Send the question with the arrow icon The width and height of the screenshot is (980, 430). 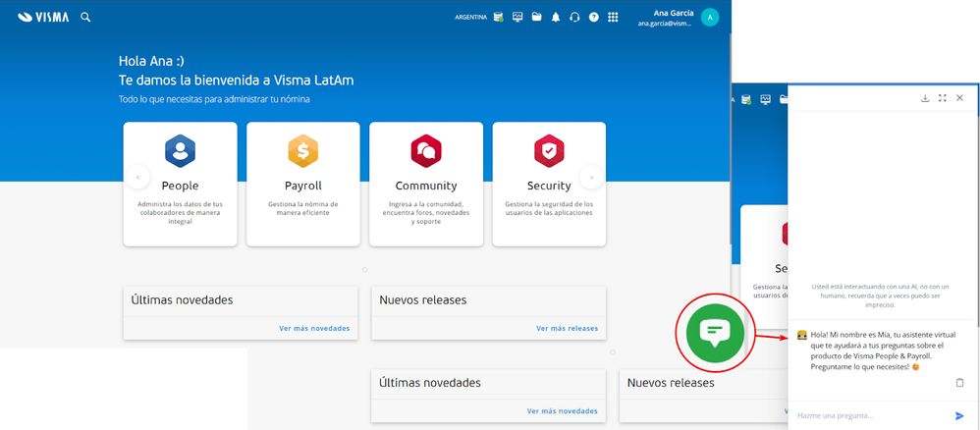(x=960, y=415)
